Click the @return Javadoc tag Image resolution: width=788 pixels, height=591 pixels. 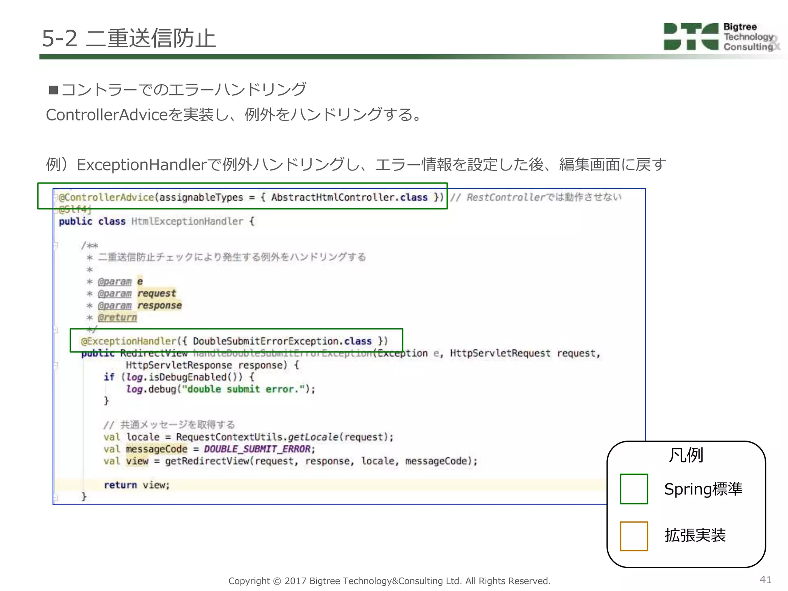(x=117, y=317)
